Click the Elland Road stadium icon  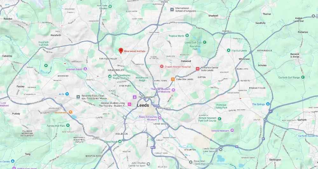coord(120,141)
